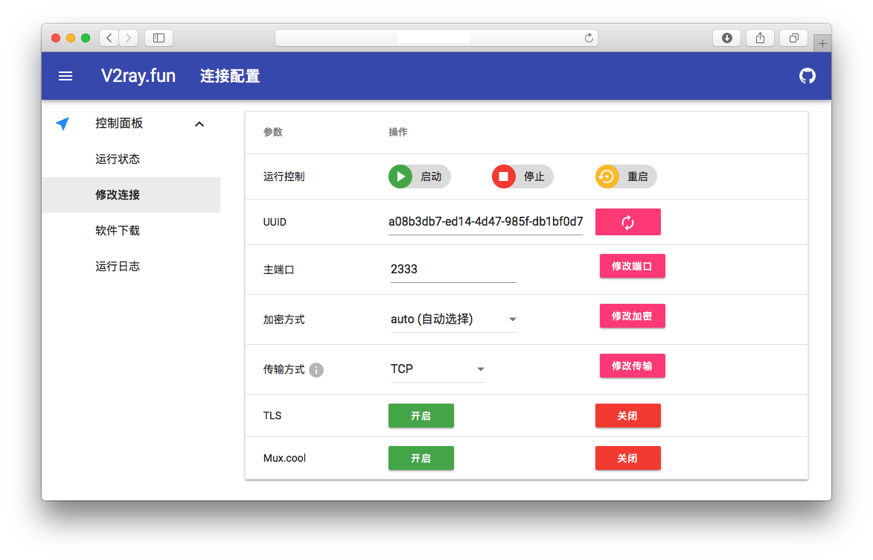Show info tooltip icon beside 传输方式
Screen dimensions: 873x560
tap(316, 370)
